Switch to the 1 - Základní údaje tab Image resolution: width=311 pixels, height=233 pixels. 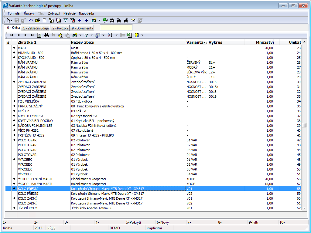(x=36, y=28)
